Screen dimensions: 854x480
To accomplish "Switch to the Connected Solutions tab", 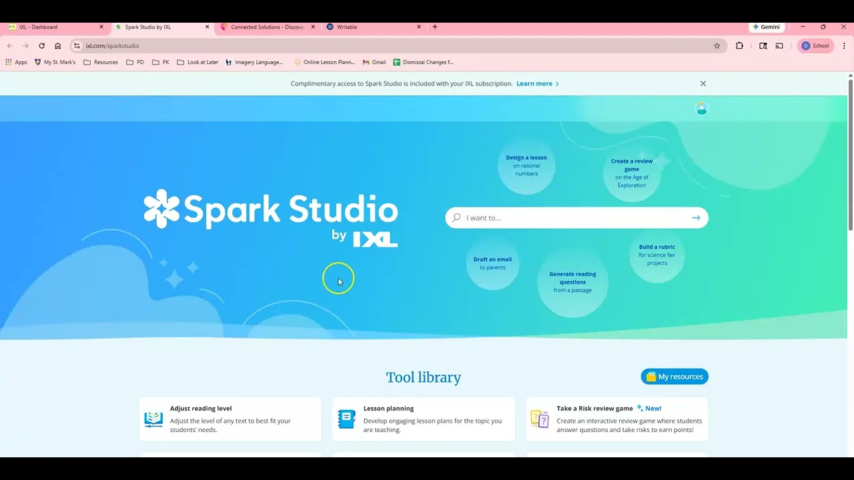I will (x=268, y=27).
